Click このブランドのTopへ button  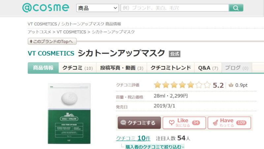click(52, 41)
